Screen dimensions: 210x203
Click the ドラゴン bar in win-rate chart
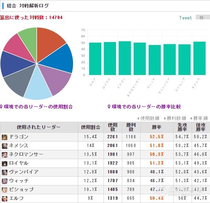(x=125, y=58)
